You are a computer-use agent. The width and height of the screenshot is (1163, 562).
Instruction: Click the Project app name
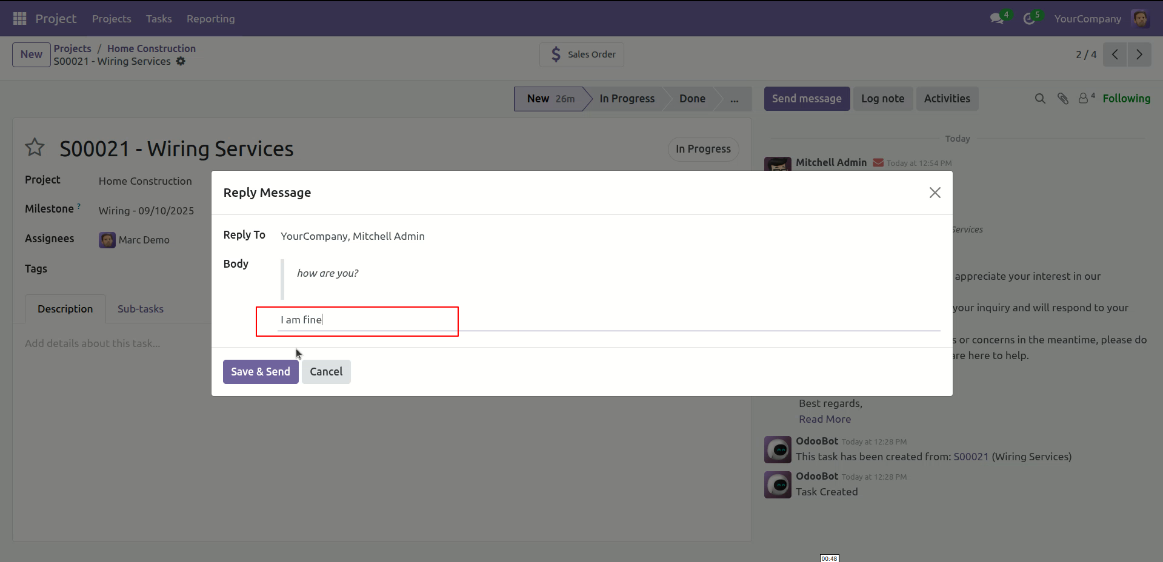click(56, 19)
